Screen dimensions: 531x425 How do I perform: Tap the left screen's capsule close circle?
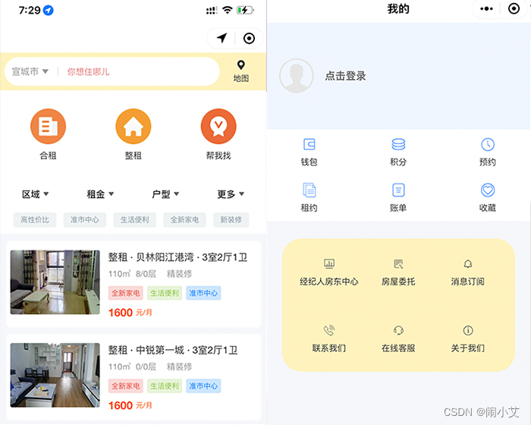[250, 38]
